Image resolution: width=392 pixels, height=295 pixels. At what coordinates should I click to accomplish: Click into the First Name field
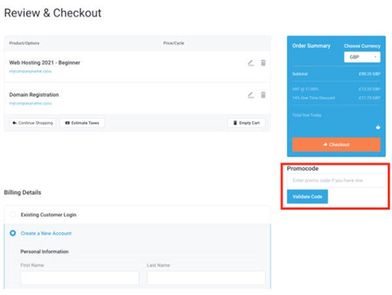(80, 278)
